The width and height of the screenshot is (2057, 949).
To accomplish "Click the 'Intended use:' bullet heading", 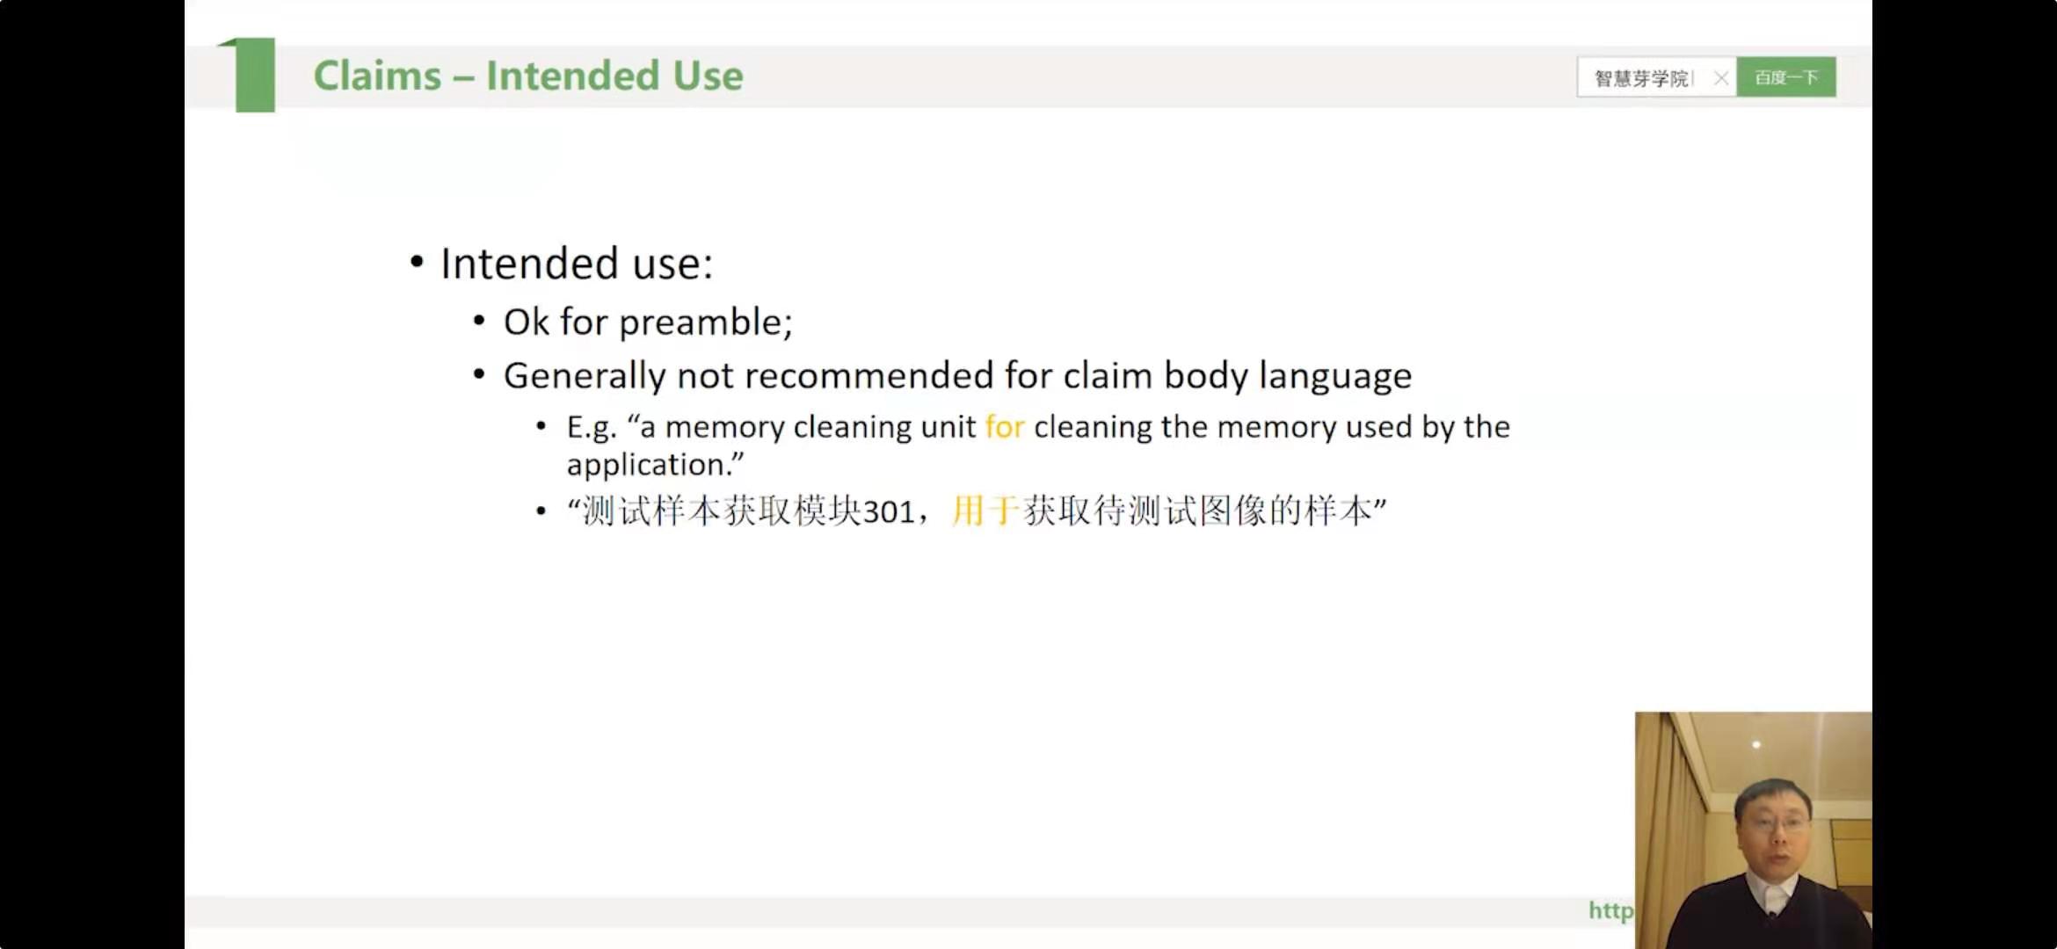I will [x=577, y=264].
